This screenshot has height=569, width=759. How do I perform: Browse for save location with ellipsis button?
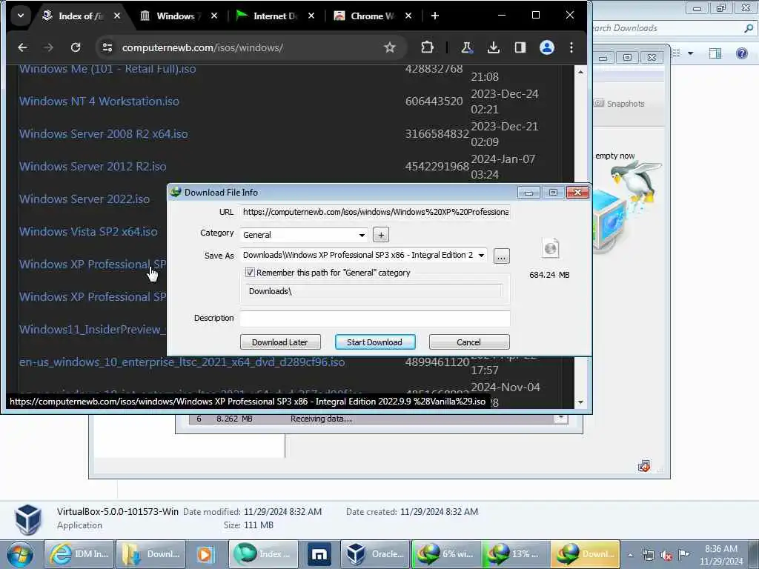click(501, 256)
